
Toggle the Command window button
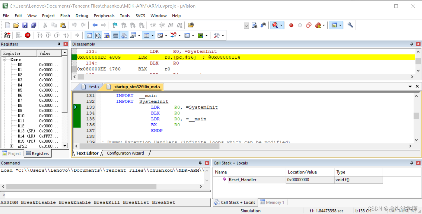pyautogui.click(x=89, y=35)
